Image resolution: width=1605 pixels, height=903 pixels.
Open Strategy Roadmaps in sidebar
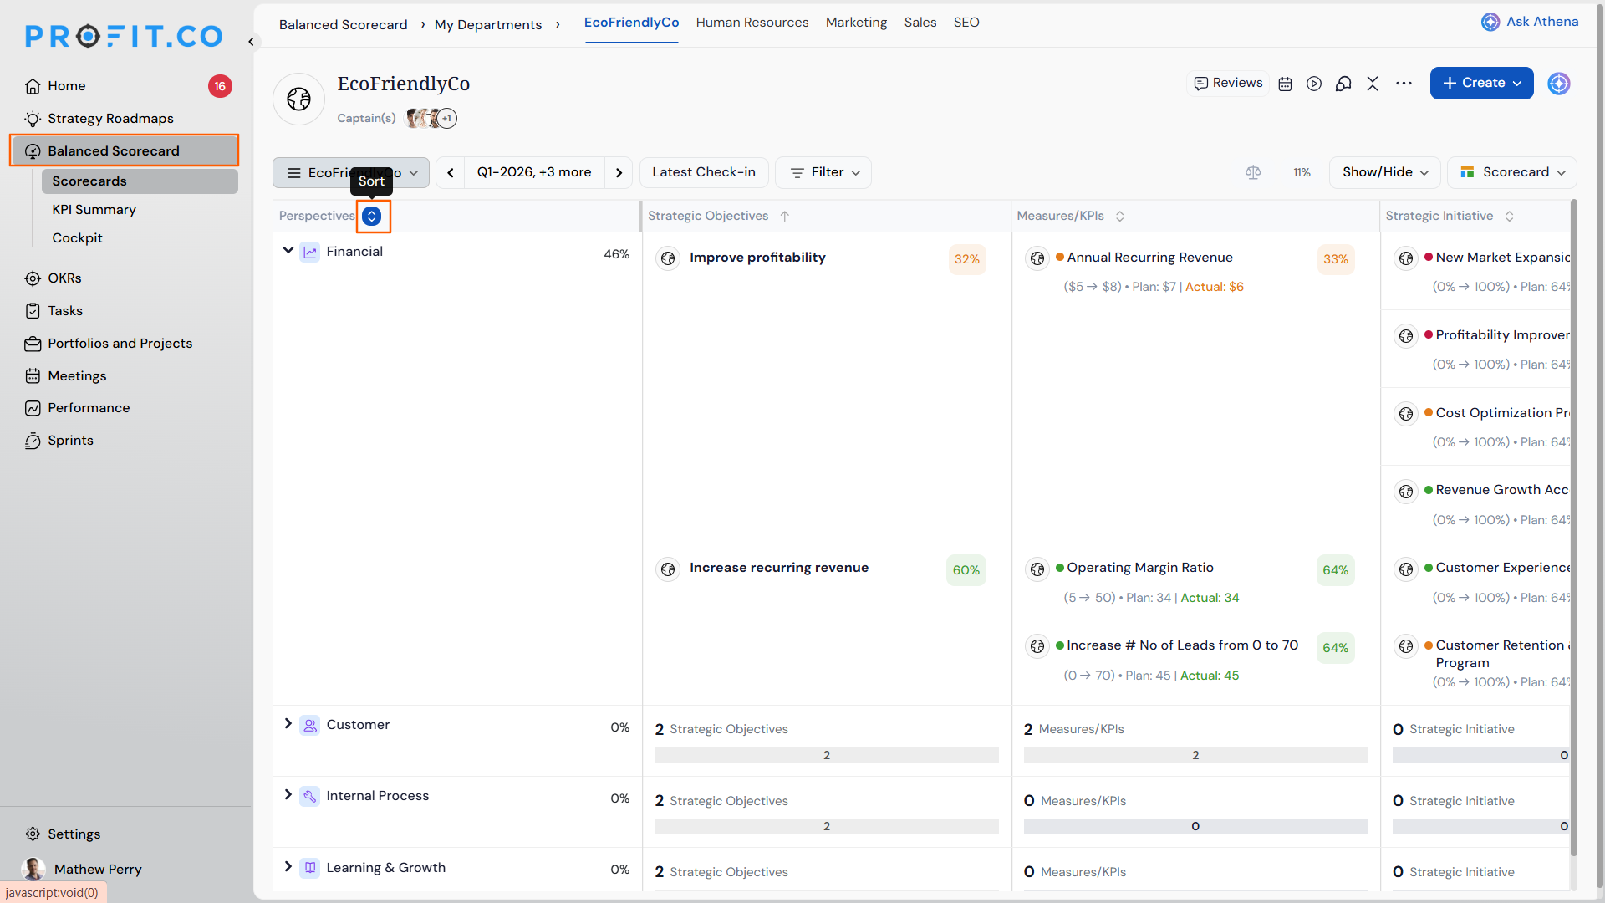tap(110, 119)
